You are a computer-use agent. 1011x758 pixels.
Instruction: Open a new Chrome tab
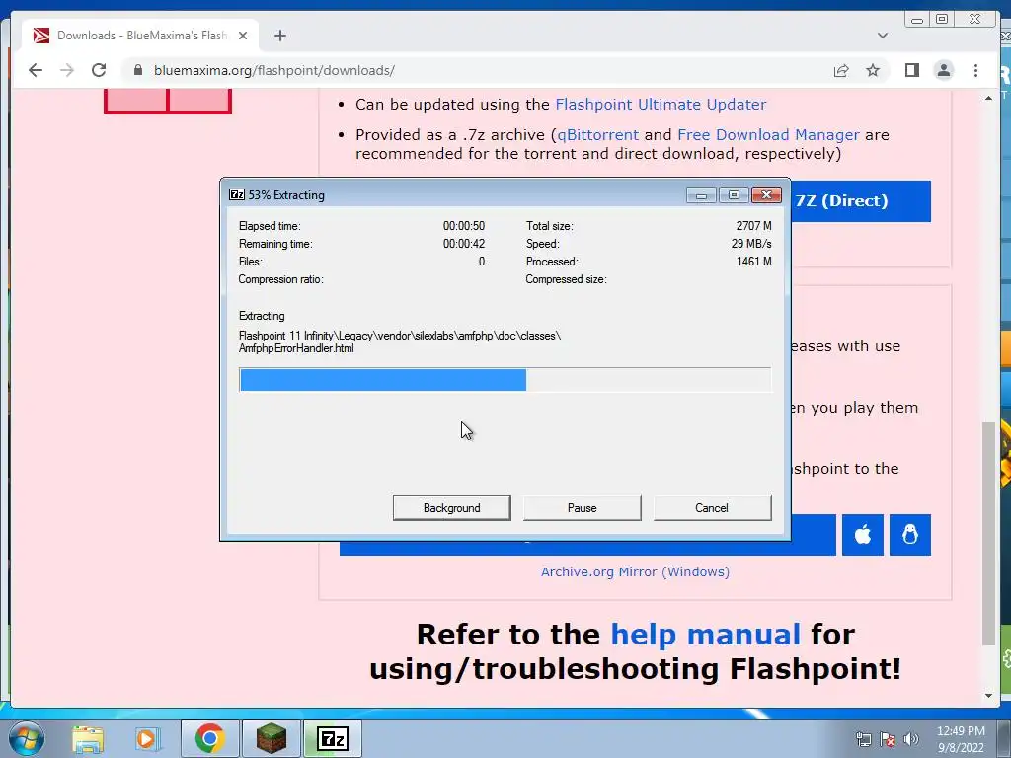click(279, 36)
